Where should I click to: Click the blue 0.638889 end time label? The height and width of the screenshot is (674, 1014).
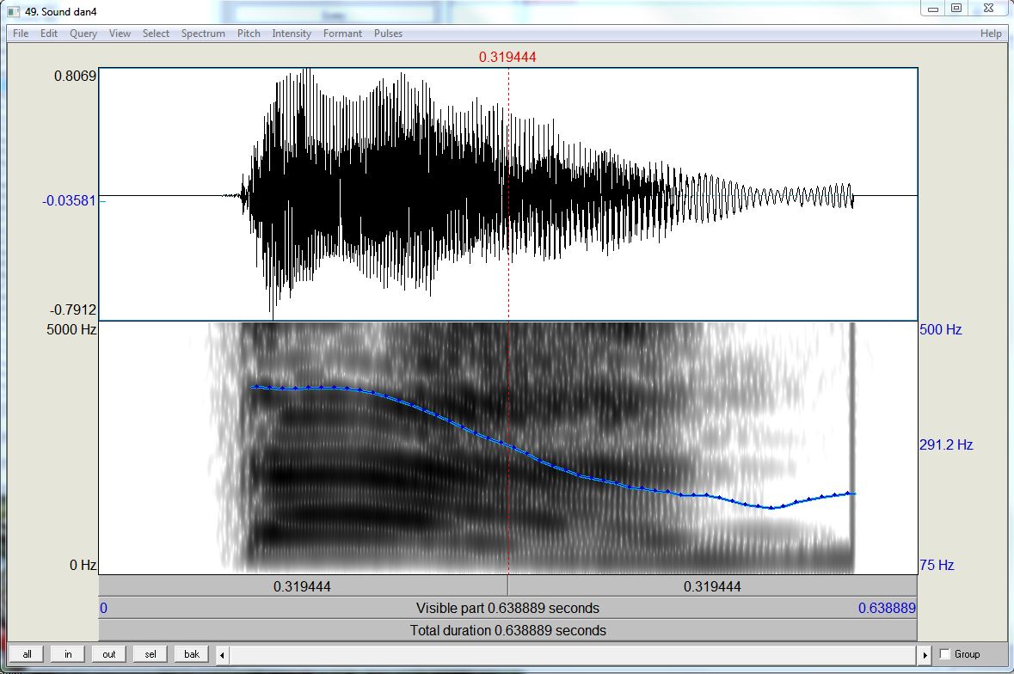point(887,608)
